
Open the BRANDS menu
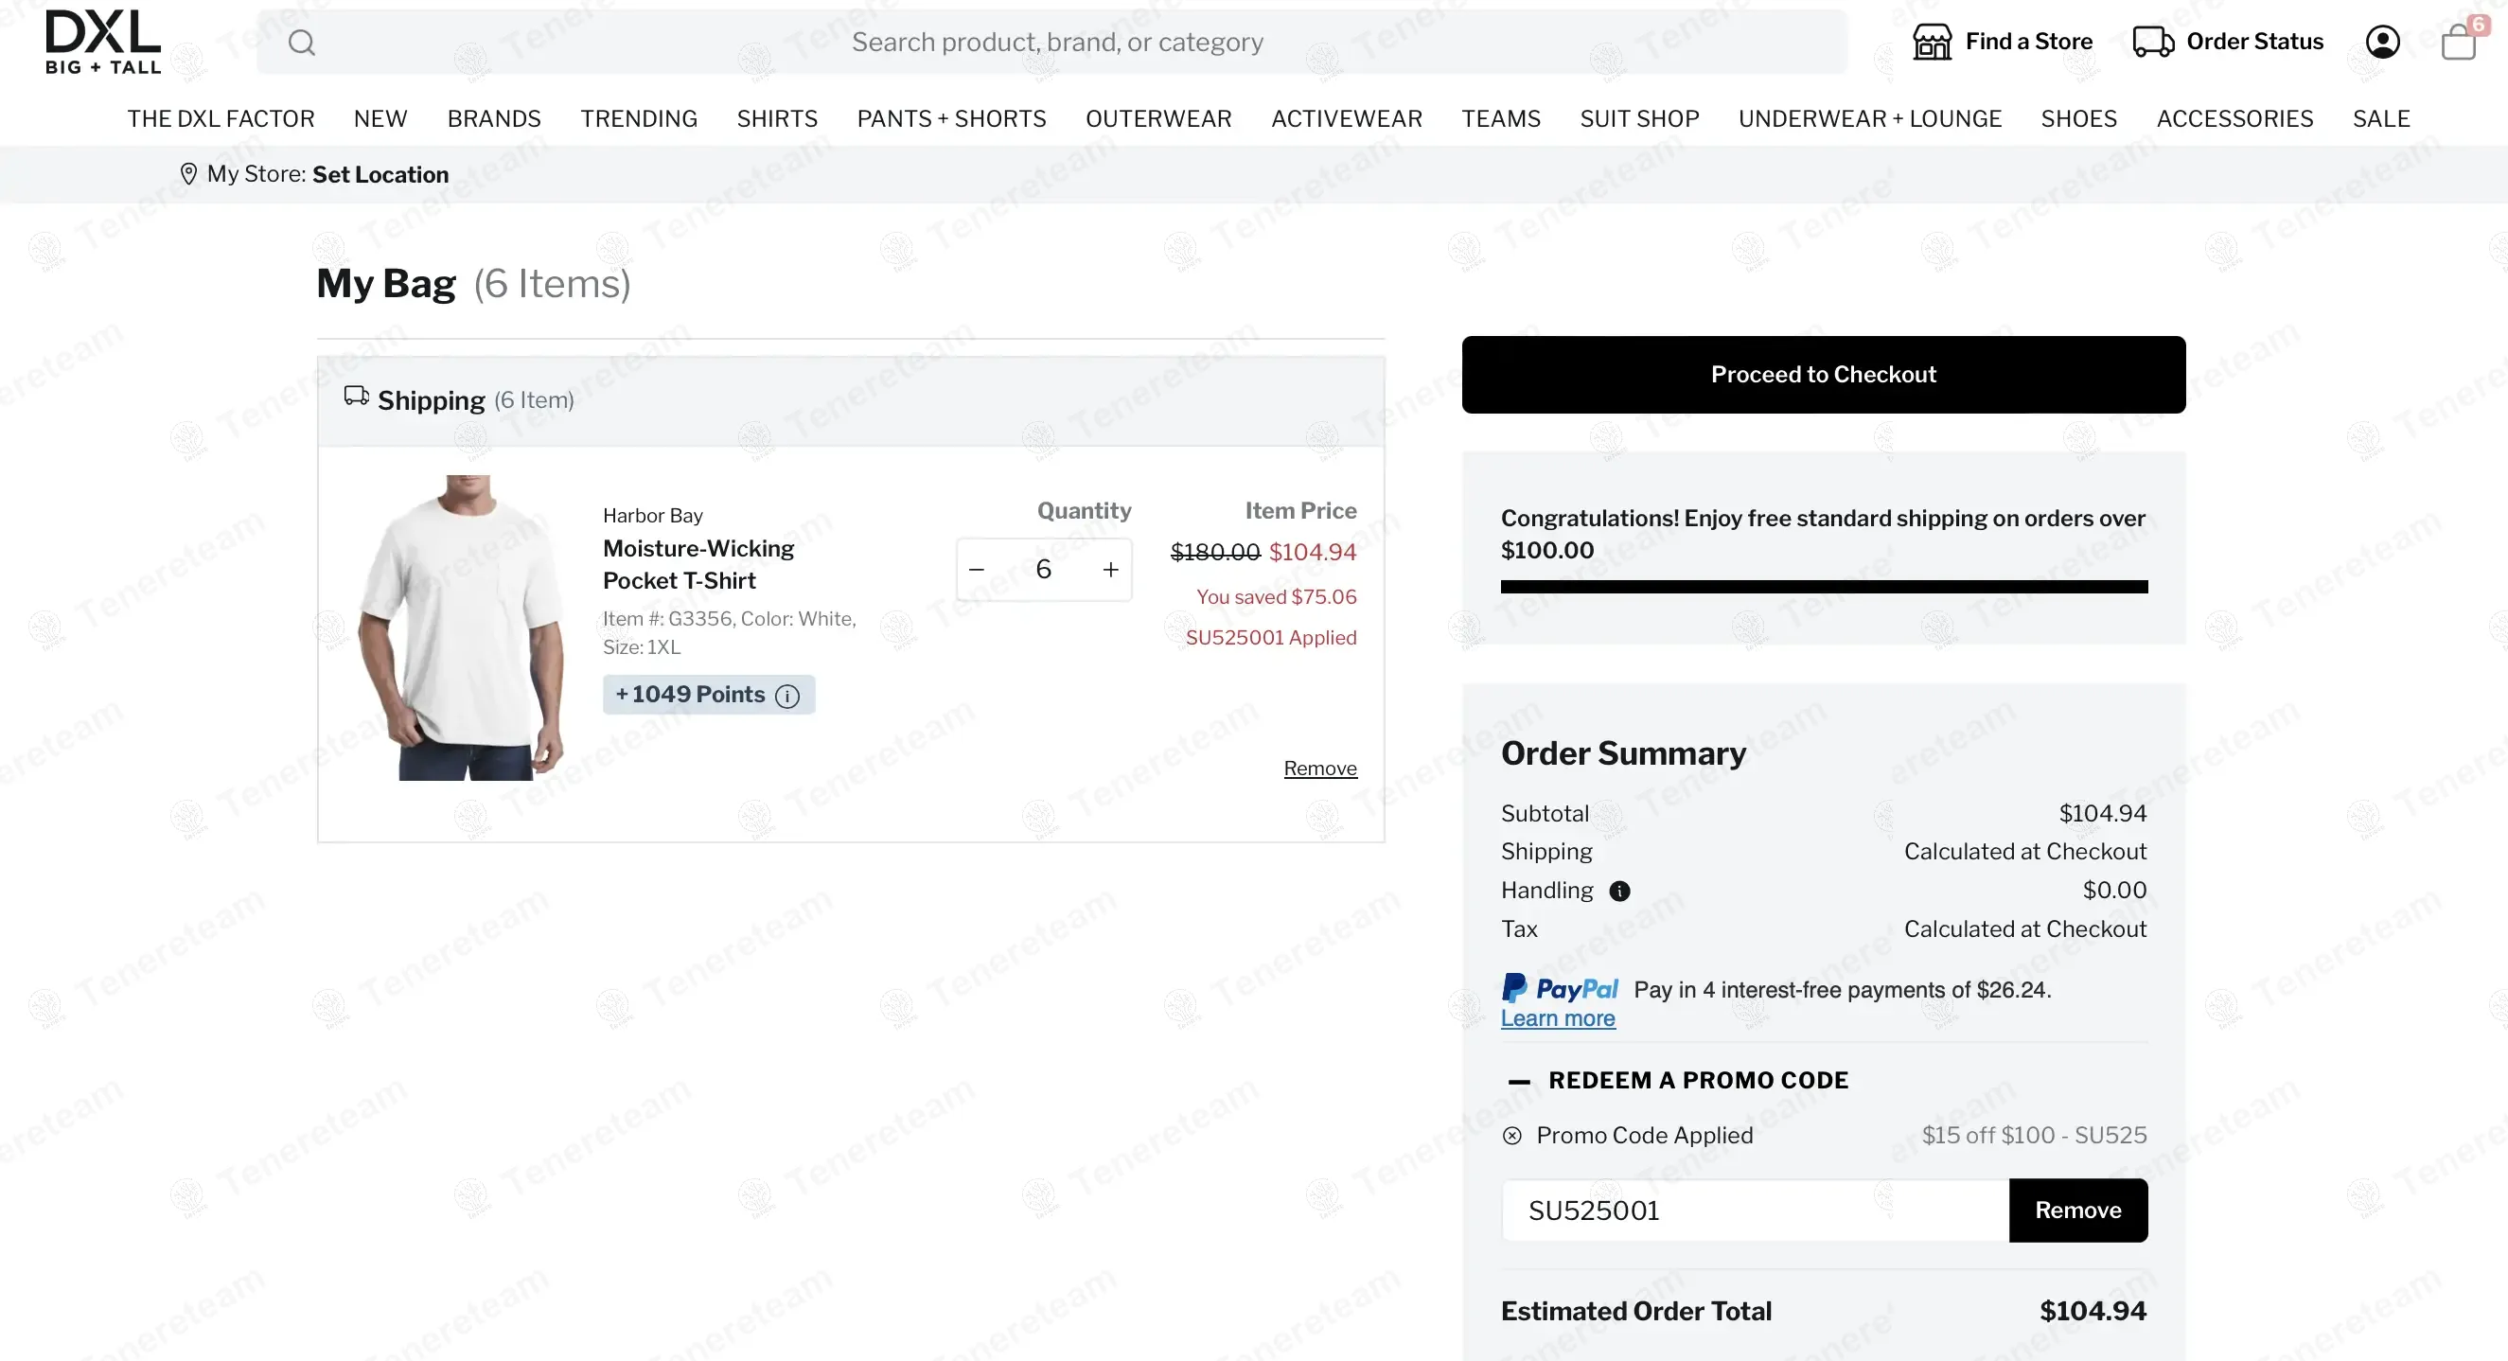point(494,118)
